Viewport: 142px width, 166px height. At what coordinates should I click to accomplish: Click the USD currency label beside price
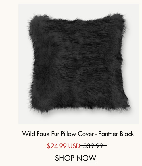(74, 146)
